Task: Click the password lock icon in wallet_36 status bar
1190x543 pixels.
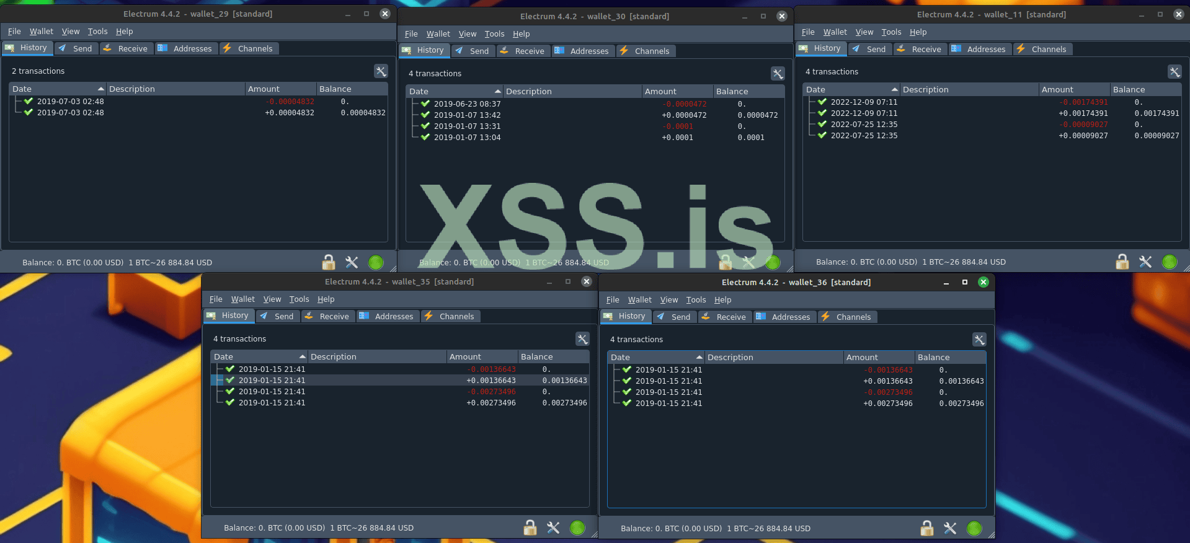Action: [x=927, y=528]
